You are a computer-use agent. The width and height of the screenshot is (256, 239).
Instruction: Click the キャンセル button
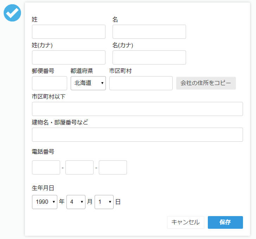tap(185, 222)
